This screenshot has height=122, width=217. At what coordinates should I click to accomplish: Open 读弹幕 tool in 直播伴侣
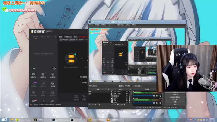coord(53,84)
